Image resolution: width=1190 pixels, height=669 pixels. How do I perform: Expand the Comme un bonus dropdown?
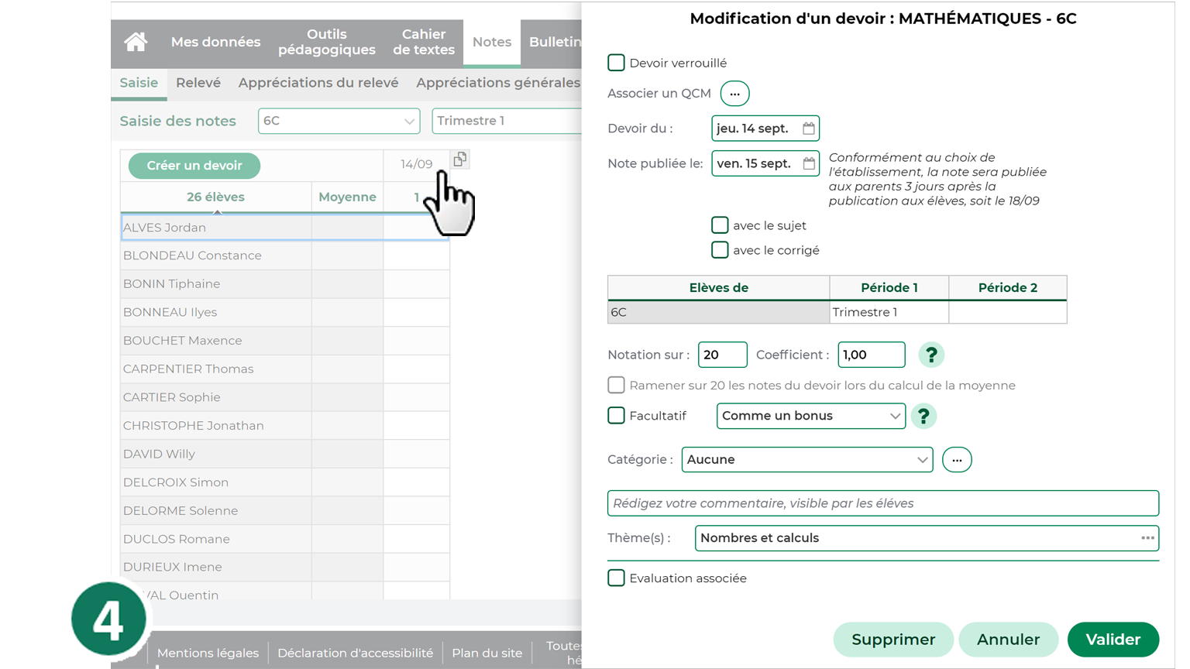click(x=811, y=416)
